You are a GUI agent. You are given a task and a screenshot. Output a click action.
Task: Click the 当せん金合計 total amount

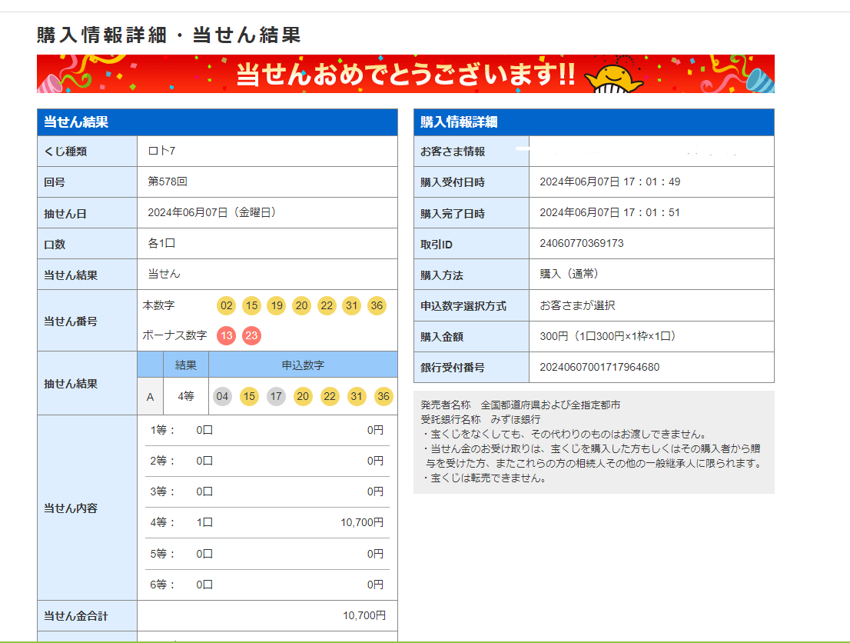click(364, 615)
